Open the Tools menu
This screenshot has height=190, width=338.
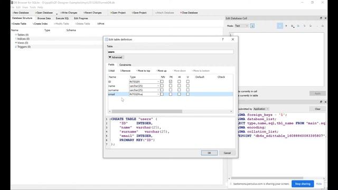click(x=33, y=7)
